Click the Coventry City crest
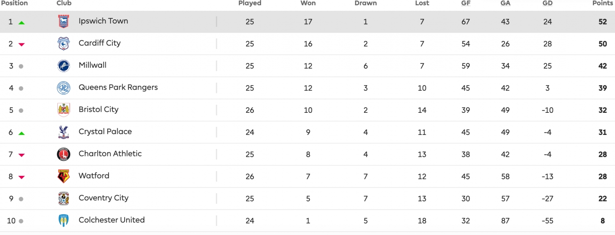Viewport: 615px width, 235px height. point(63,198)
